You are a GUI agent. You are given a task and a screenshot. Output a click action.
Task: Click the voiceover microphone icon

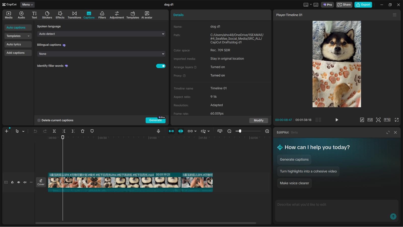(x=158, y=131)
